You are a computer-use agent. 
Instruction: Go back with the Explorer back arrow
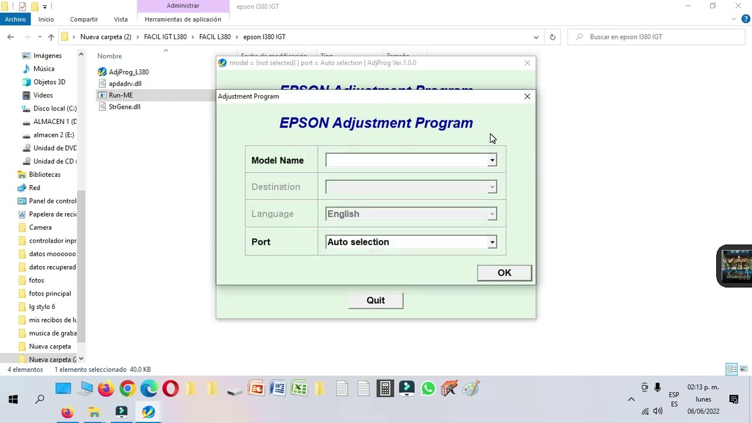pyautogui.click(x=11, y=37)
